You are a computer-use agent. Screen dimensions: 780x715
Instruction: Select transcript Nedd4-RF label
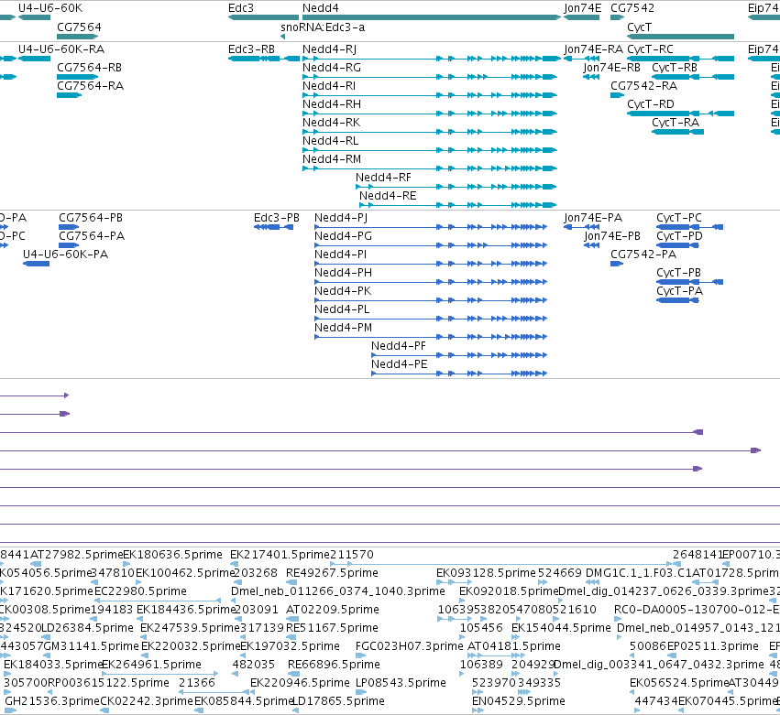(383, 178)
